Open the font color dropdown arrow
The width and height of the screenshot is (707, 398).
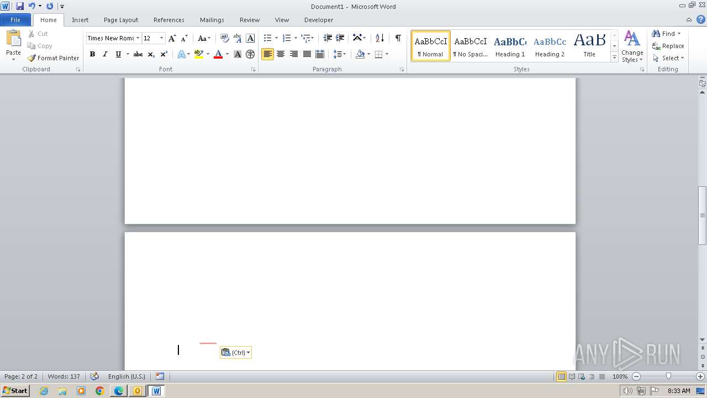click(227, 54)
